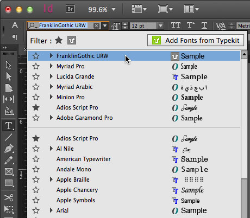Expand the Adobe Garamond Pro family
The height and width of the screenshot is (218, 250).
(x=51, y=118)
